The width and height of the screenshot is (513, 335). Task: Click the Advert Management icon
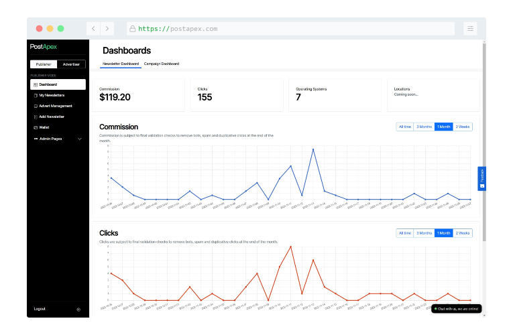[x=36, y=106]
